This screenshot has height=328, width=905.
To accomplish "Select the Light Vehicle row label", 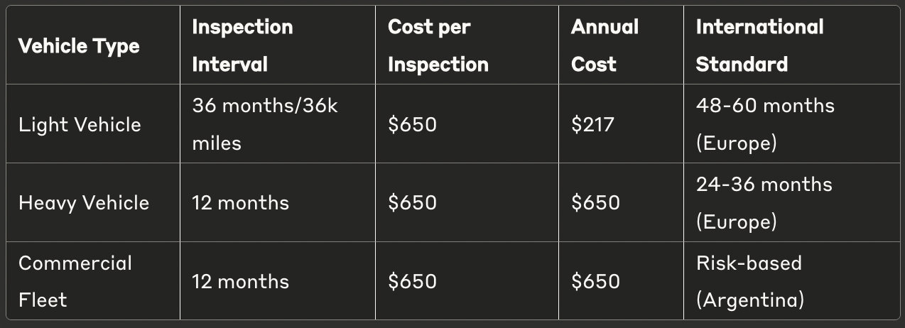I will tap(80, 125).
